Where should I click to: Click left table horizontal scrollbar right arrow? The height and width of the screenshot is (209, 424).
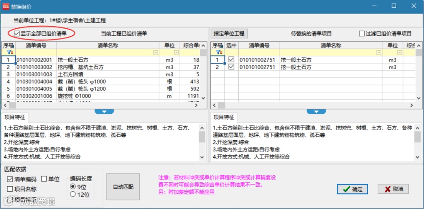pyautogui.click(x=197, y=105)
